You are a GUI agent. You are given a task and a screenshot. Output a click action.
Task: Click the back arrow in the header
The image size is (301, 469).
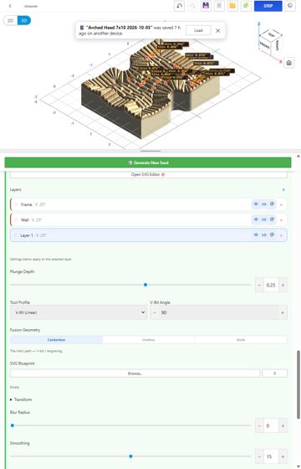[10, 6]
